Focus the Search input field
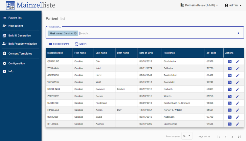Viewport: 246px width, 141px height. [157, 33]
